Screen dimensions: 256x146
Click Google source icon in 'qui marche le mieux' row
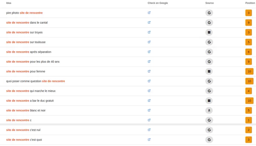tap(209, 91)
